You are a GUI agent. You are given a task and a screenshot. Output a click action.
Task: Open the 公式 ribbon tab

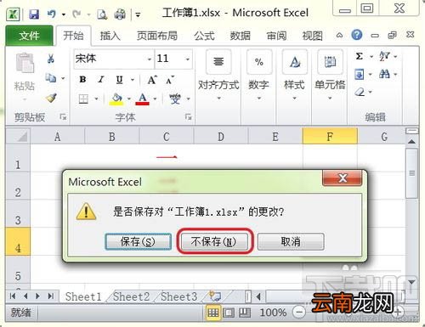coord(204,36)
